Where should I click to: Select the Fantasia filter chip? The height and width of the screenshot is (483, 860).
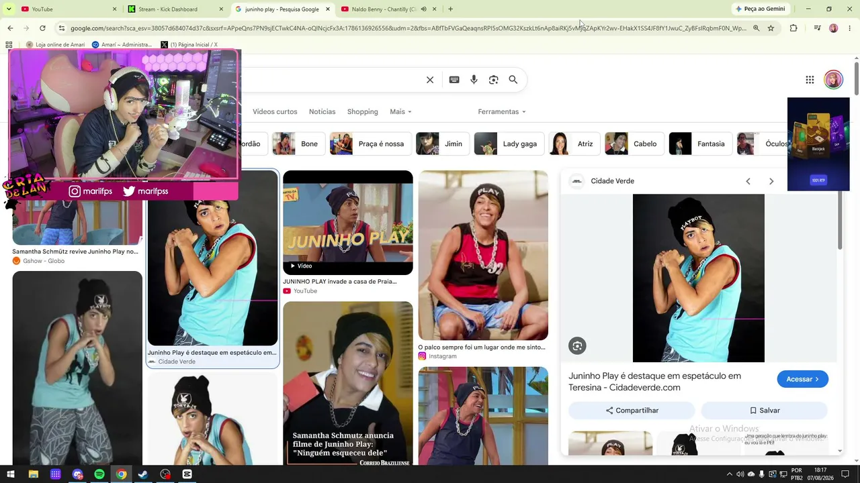(700, 144)
